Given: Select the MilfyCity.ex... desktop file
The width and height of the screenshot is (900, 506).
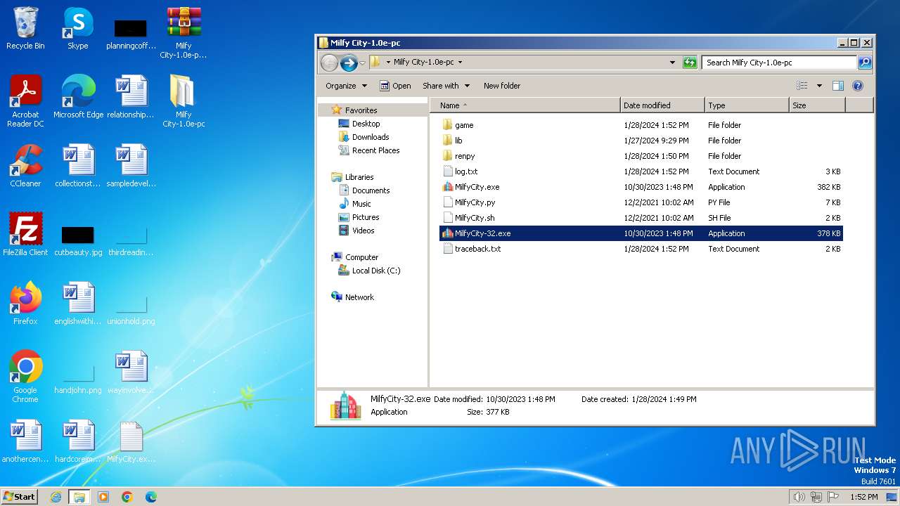Looking at the screenshot, I should click(x=131, y=441).
